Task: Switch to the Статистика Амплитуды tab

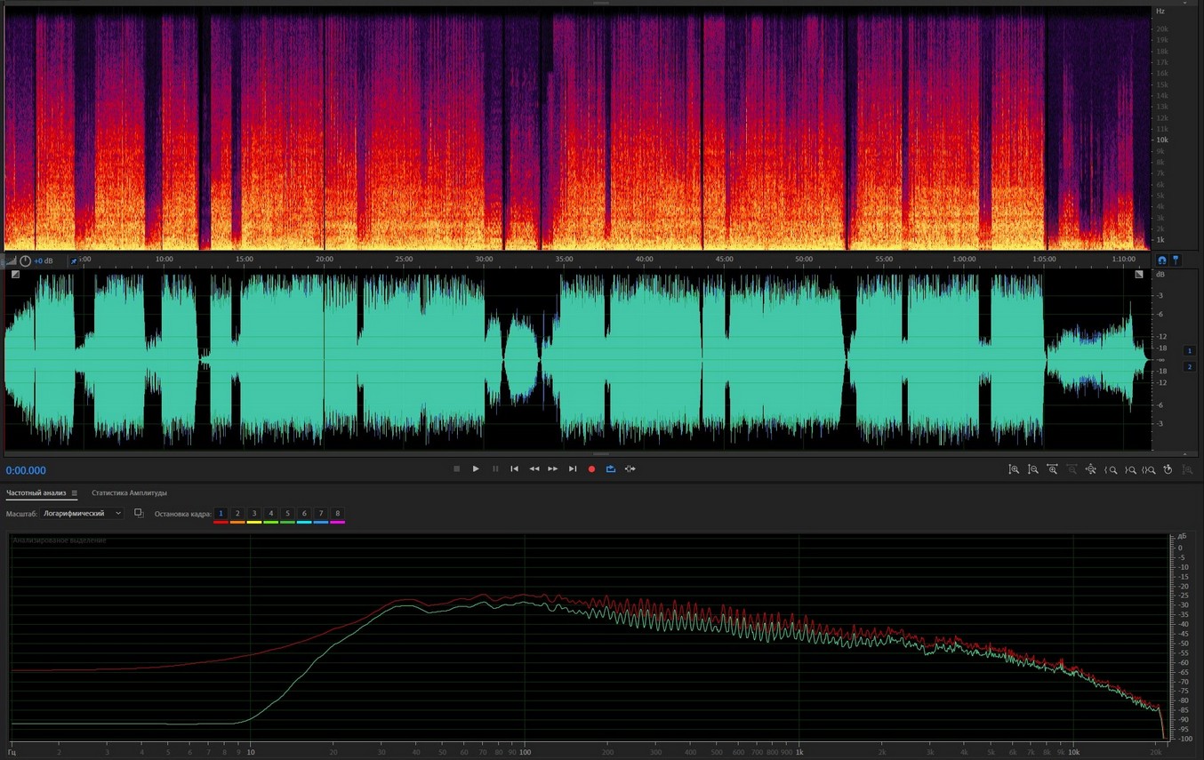Action: pos(129,493)
